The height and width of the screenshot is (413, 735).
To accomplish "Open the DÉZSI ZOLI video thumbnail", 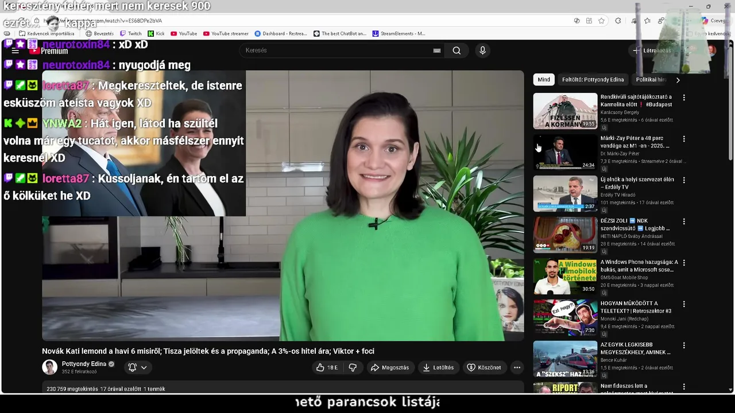I will [565, 235].
